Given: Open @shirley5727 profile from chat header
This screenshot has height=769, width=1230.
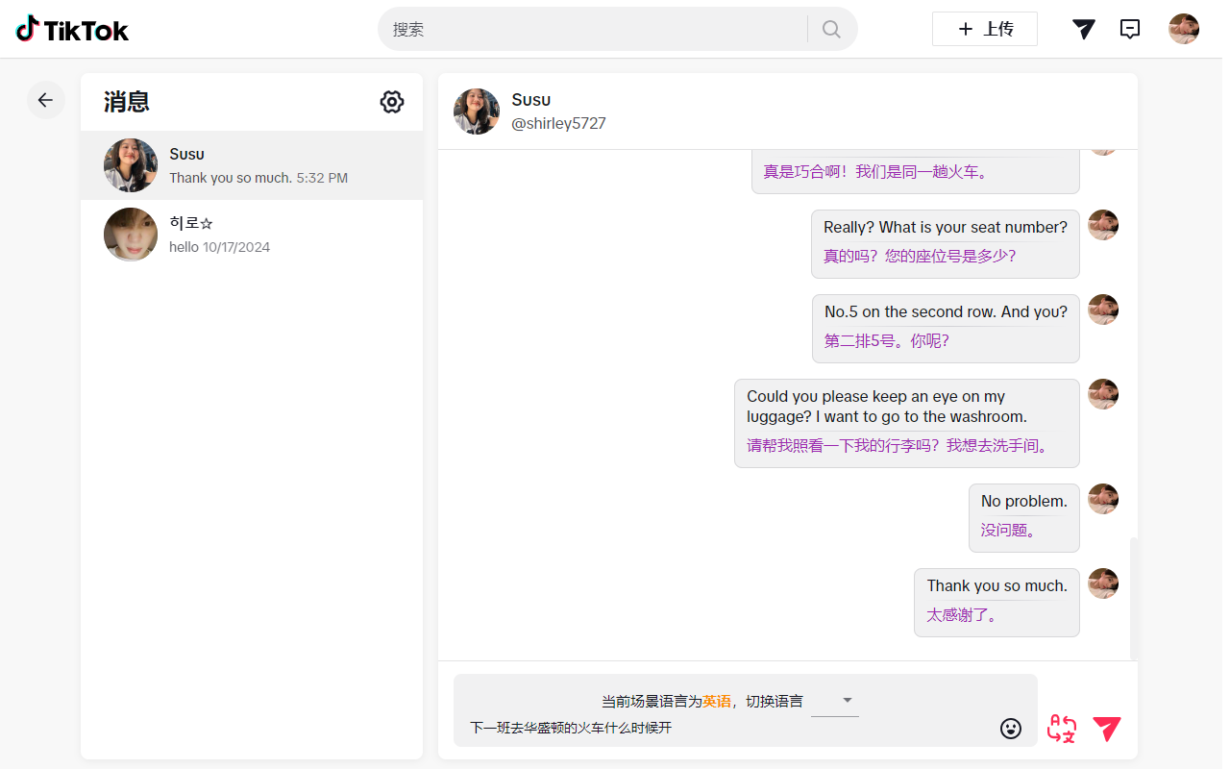Looking at the screenshot, I should pyautogui.click(x=558, y=123).
